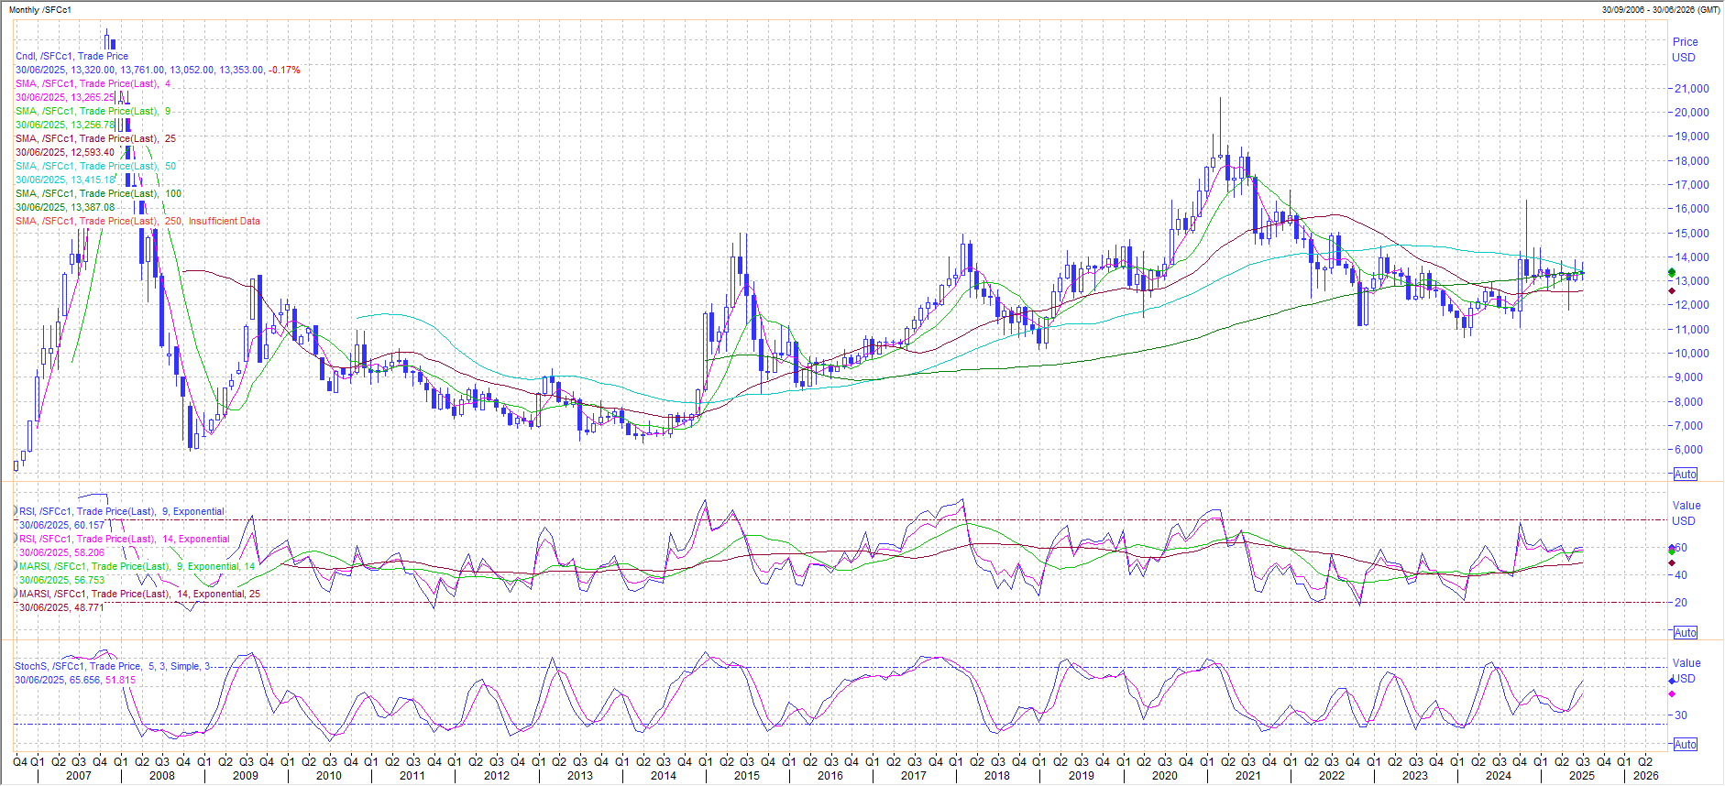This screenshot has height=786, width=1725.
Task: Select the 'StochS, /SFCc1, Trade Price, 5, 3, Simple, 3' legend
Action: 112,666
